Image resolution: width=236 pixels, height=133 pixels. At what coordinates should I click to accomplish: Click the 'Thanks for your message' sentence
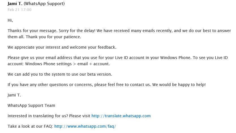[33, 31]
